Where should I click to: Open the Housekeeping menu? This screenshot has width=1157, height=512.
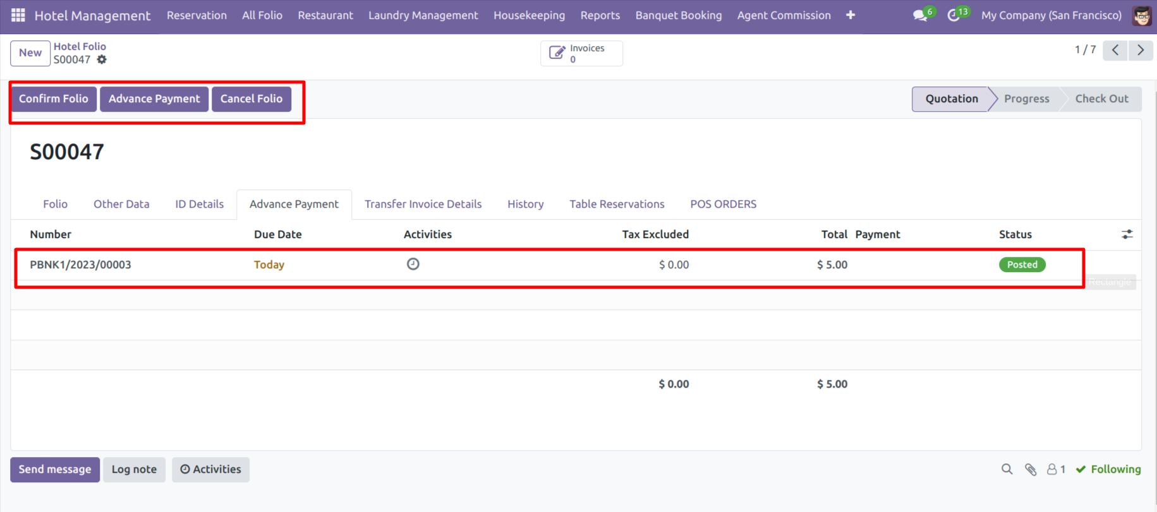pos(529,15)
